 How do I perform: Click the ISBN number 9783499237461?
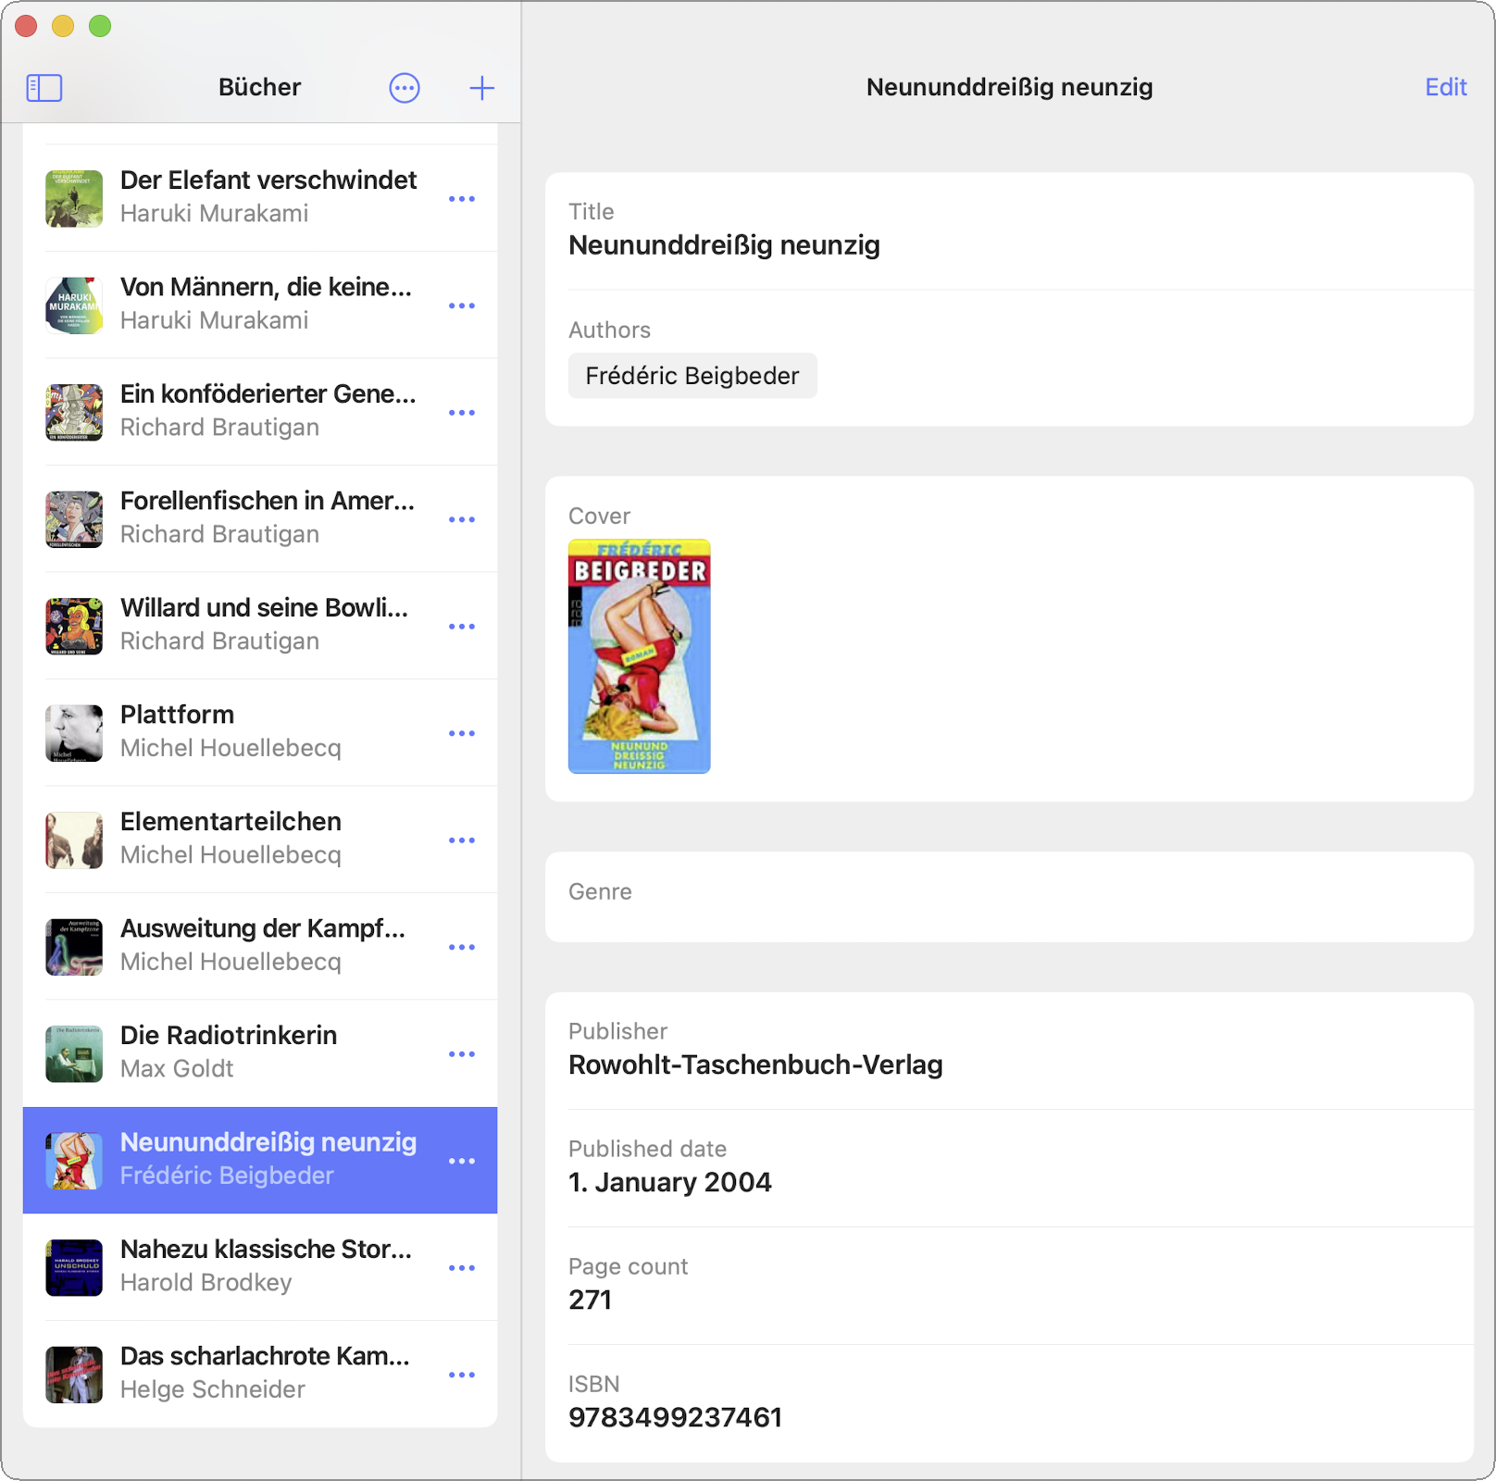675,1417
